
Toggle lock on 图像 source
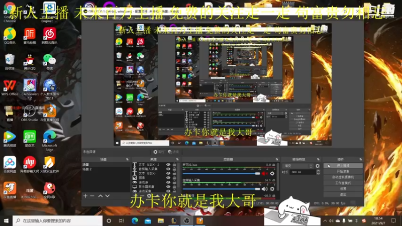coord(174,178)
